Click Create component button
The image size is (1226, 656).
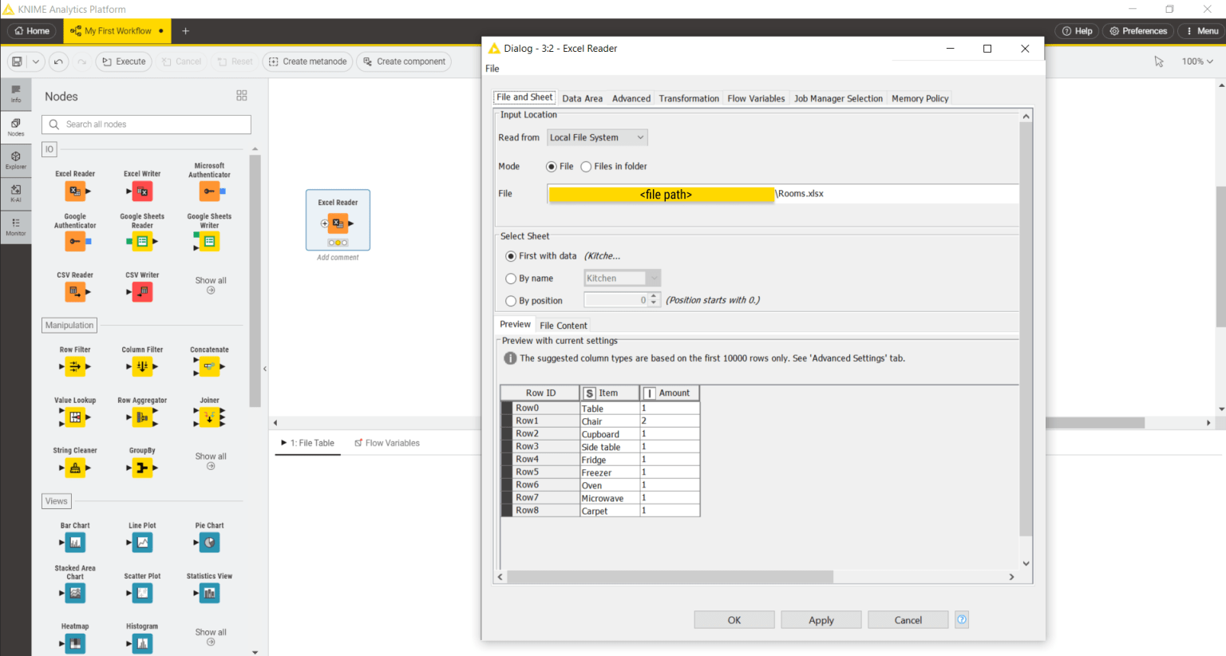[x=404, y=61]
